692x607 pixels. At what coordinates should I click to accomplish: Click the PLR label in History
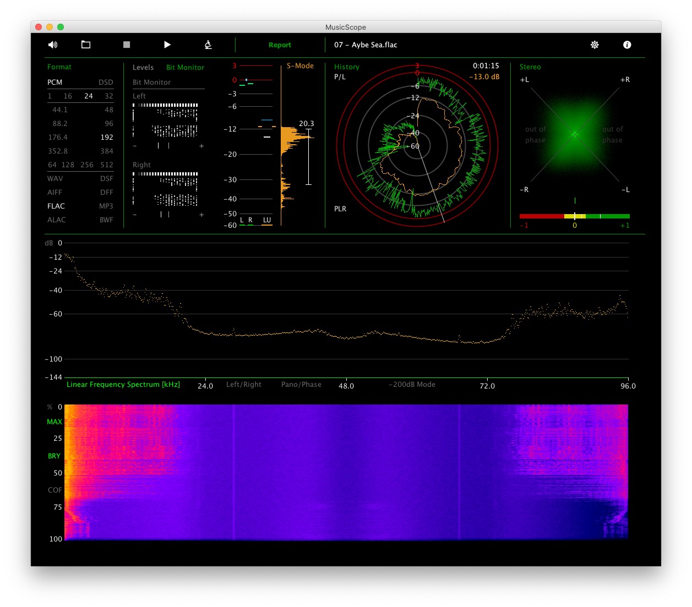340,209
